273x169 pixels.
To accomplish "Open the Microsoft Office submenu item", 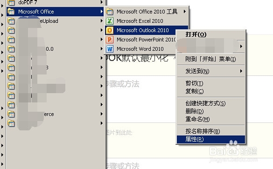I will point(55,12).
